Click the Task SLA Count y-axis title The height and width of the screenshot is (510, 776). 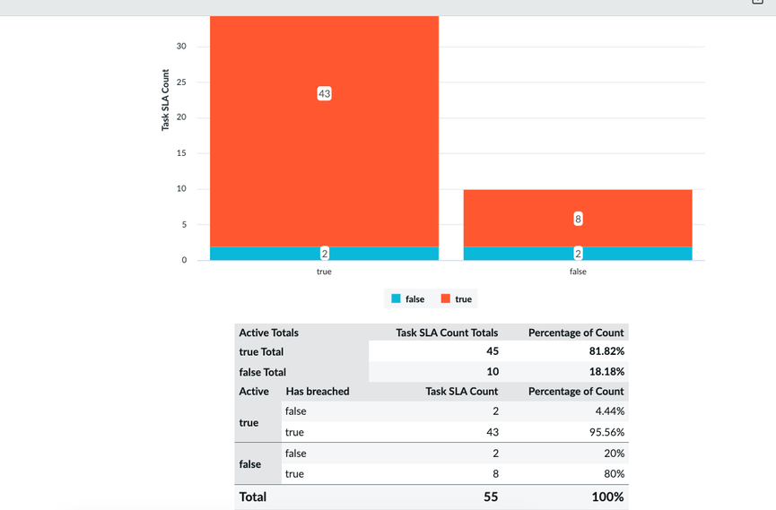click(x=166, y=100)
